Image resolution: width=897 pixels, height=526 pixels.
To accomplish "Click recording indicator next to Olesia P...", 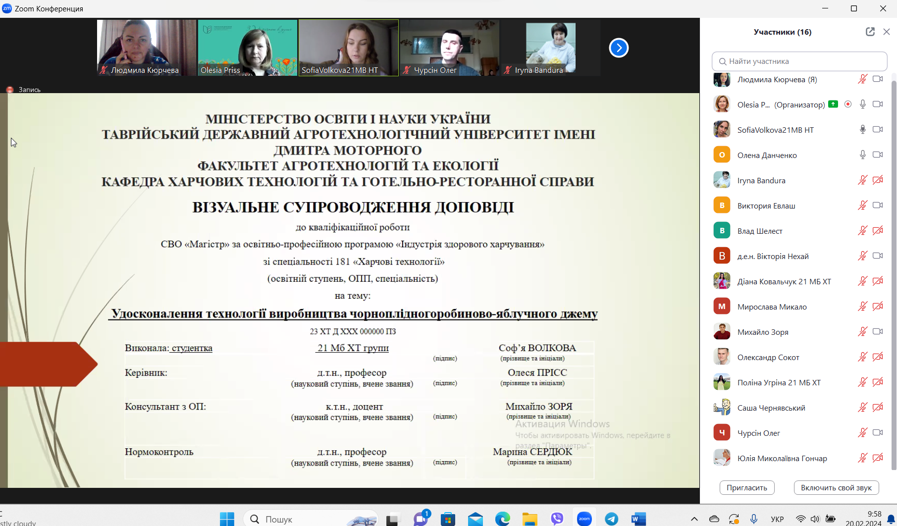I will point(848,105).
